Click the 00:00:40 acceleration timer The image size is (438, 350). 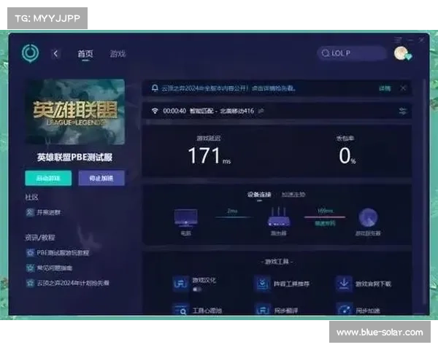(174, 111)
